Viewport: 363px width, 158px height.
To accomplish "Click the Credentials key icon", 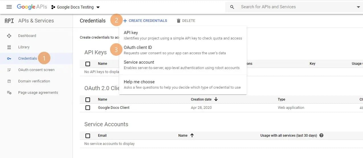I will 9,59.
